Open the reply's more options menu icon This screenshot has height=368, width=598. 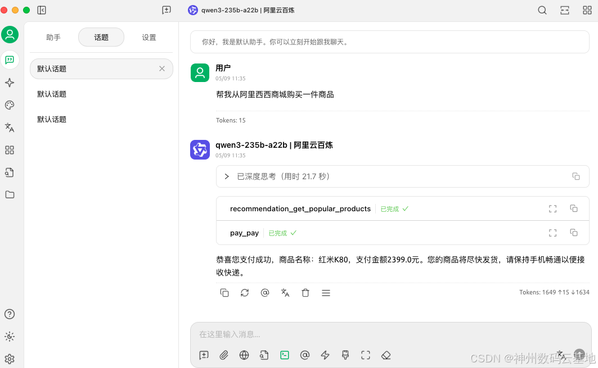pyautogui.click(x=326, y=293)
